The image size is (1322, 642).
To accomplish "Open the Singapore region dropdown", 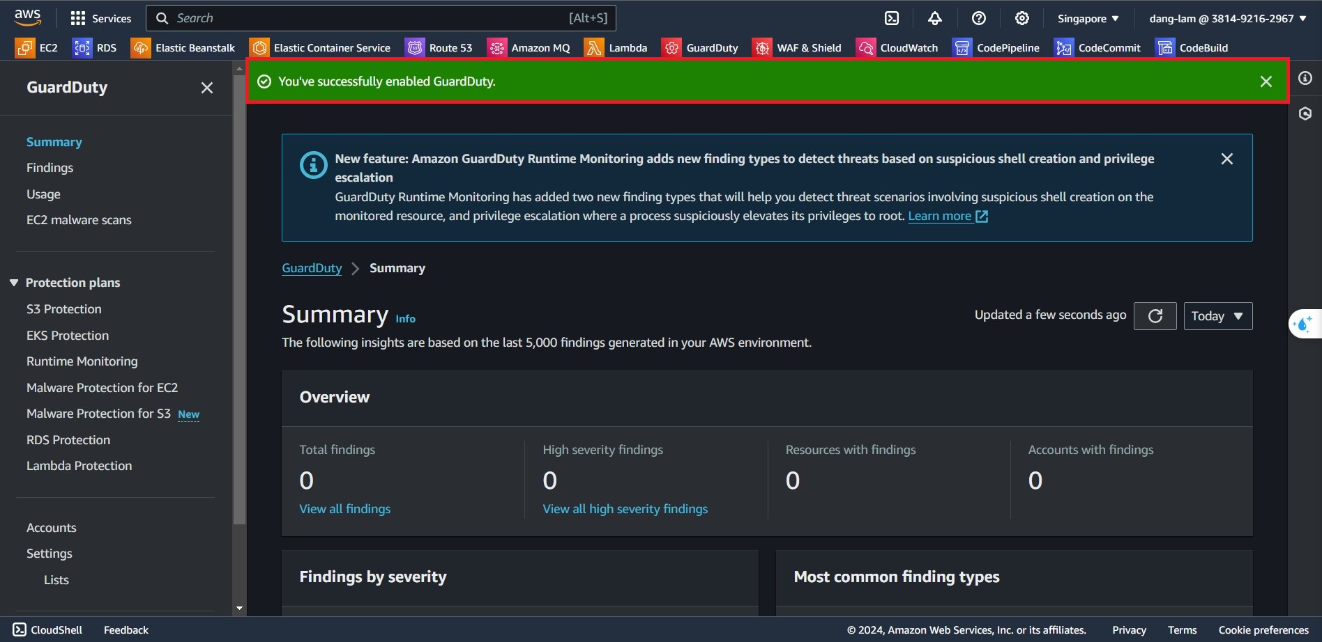I will (x=1088, y=19).
